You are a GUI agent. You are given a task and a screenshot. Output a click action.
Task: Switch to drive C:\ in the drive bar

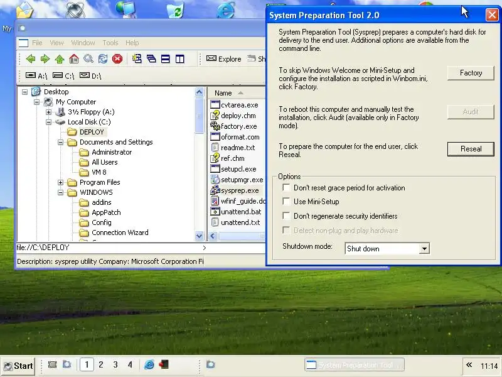click(63, 75)
